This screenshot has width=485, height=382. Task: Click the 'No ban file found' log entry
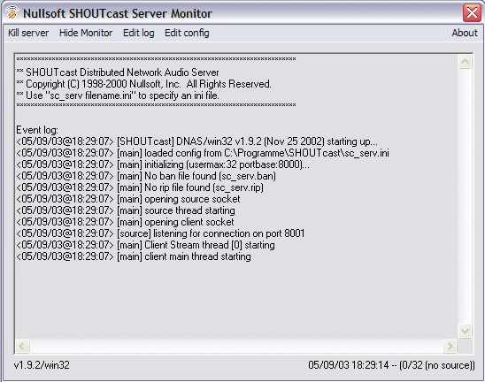pyautogui.click(x=146, y=176)
